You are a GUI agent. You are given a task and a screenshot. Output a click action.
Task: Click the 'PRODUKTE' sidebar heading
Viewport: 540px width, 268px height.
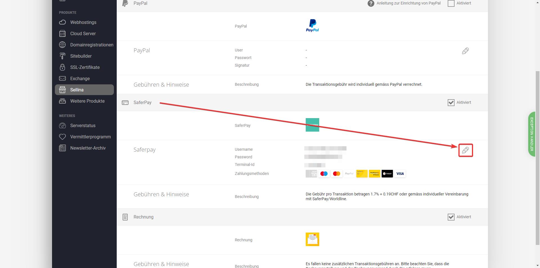coord(67,13)
